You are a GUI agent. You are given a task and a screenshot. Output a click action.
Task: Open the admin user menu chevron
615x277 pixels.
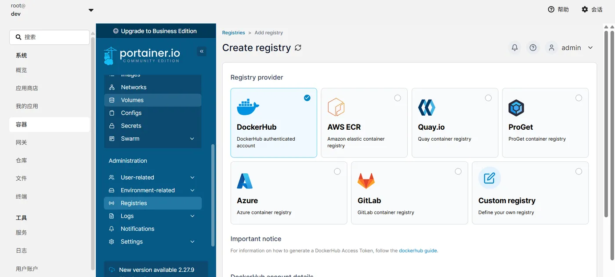pos(590,47)
